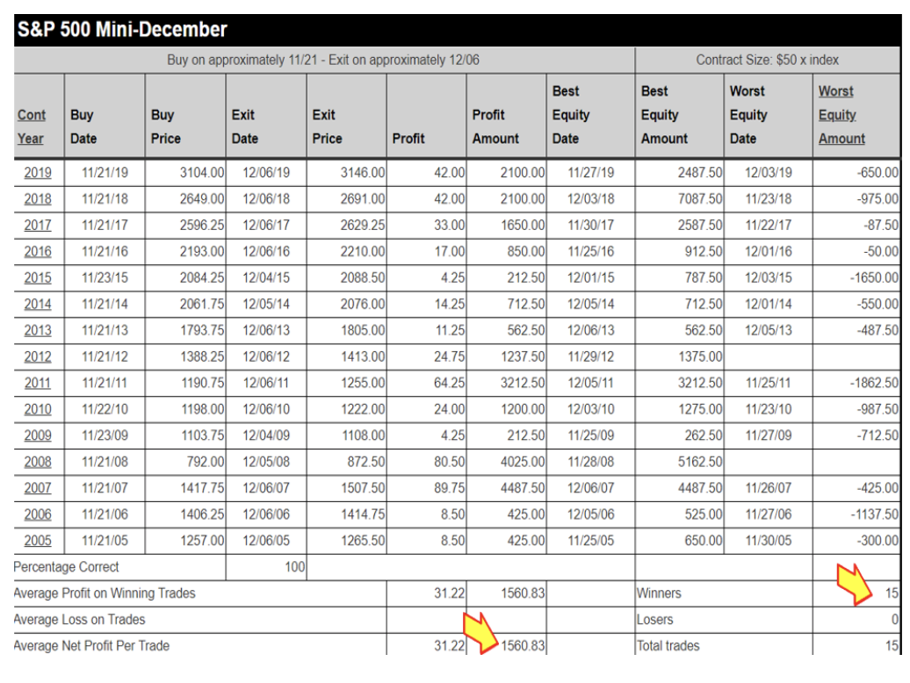
Task: Click the 2011 contract year link
Action: (38, 384)
